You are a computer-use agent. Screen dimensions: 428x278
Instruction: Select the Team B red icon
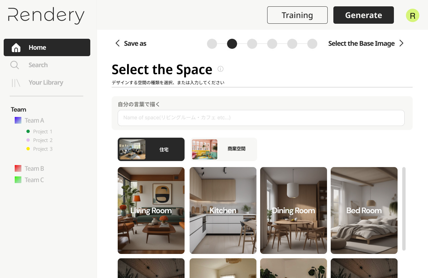pyautogui.click(x=18, y=168)
